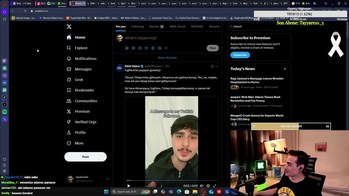Click the location tag icon in composer
Image resolution: width=349 pixels, height=196 pixels.
pyautogui.click(x=166, y=48)
